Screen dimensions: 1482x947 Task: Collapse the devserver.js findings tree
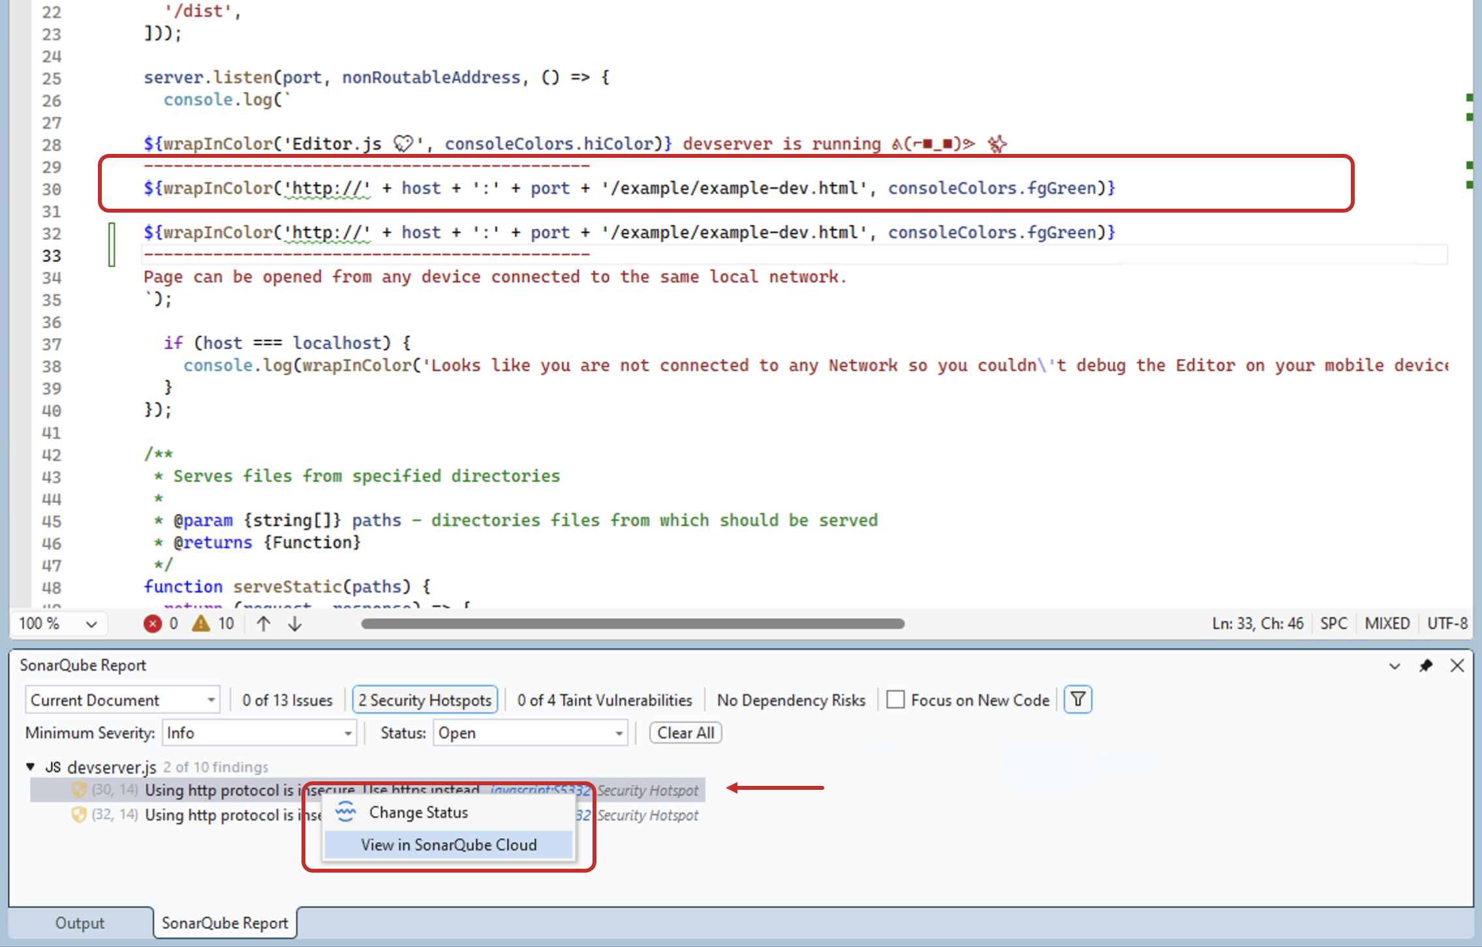click(29, 766)
